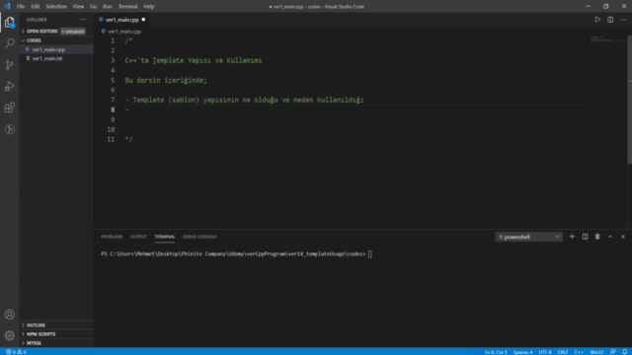Open the Run and Debug view
This screenshot has height=355, width=632.
tap(9, 86)
